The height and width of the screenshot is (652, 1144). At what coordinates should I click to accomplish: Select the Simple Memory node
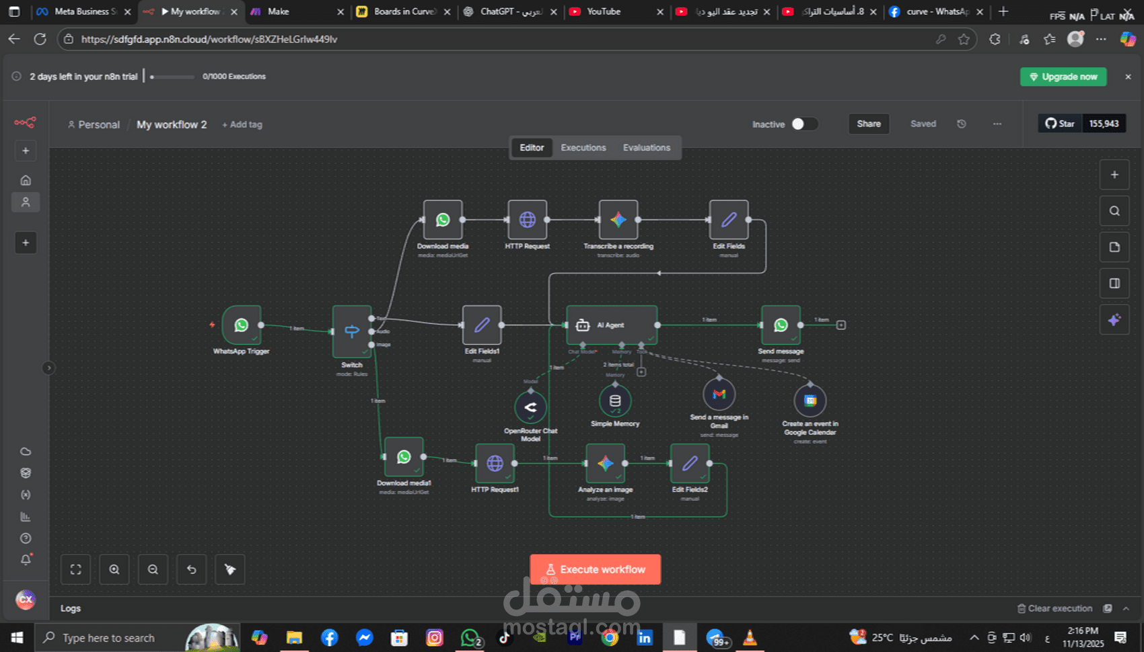(x=615, y=401)
